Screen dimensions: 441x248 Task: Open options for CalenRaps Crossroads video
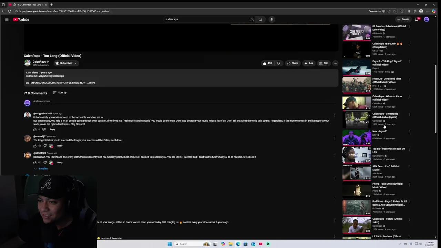click(410, 114)
